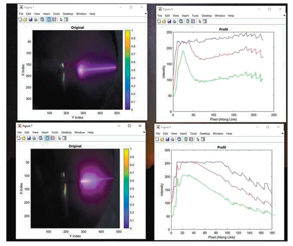Toggle Insert Legend in Figure 1 toolbar
Viewport: 293px width, 246px height.
[x=54, y=19]
